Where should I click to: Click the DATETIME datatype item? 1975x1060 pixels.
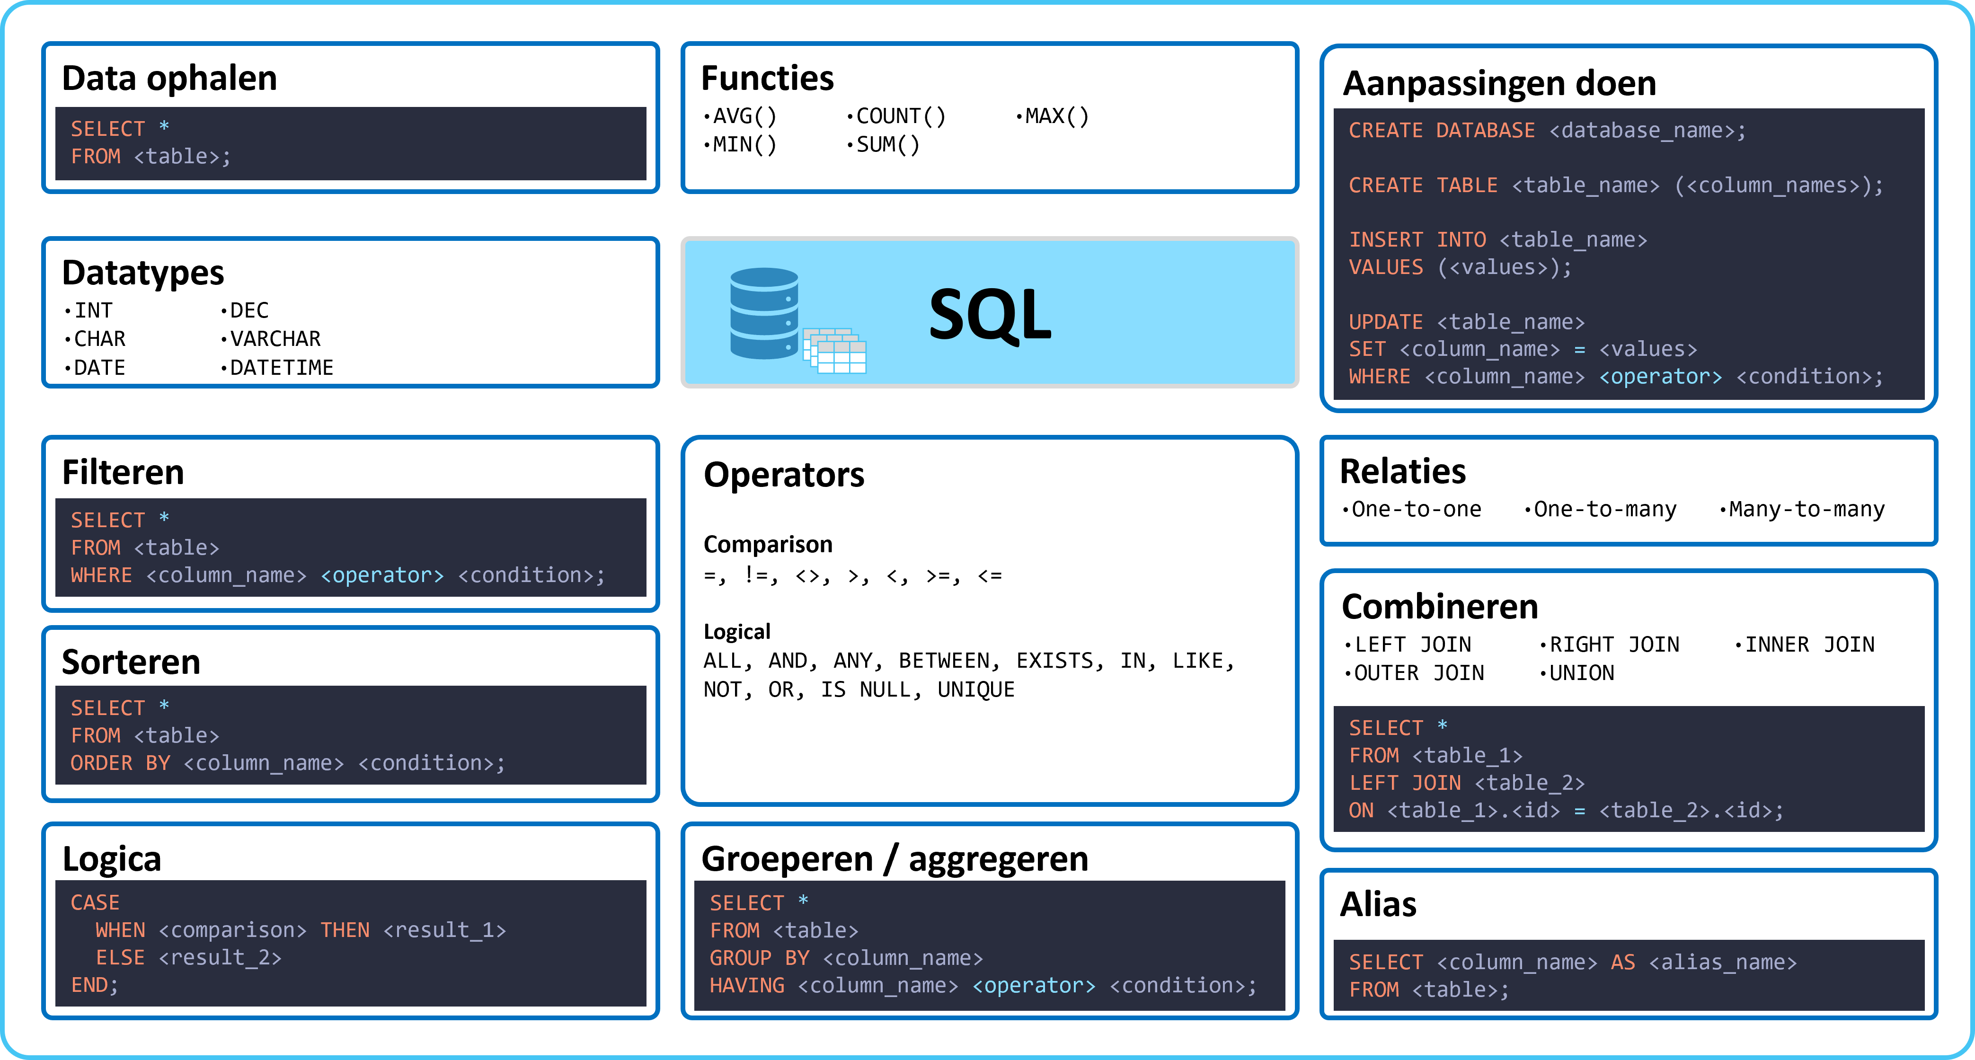pyautogui.click(x=277, y=368)
